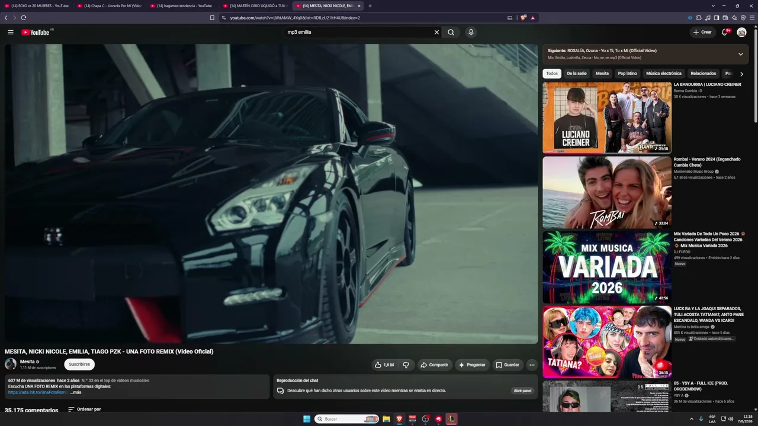This screenshot has height=426, width=758.
Task: Click Abrir panel for chat replay
Action: pyautogui.click(x=522, y=390)
